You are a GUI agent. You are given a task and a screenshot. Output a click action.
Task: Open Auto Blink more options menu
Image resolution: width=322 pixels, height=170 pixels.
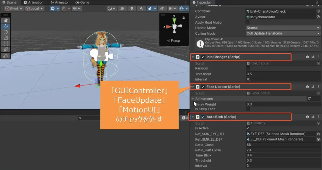(x=319, y=117)
